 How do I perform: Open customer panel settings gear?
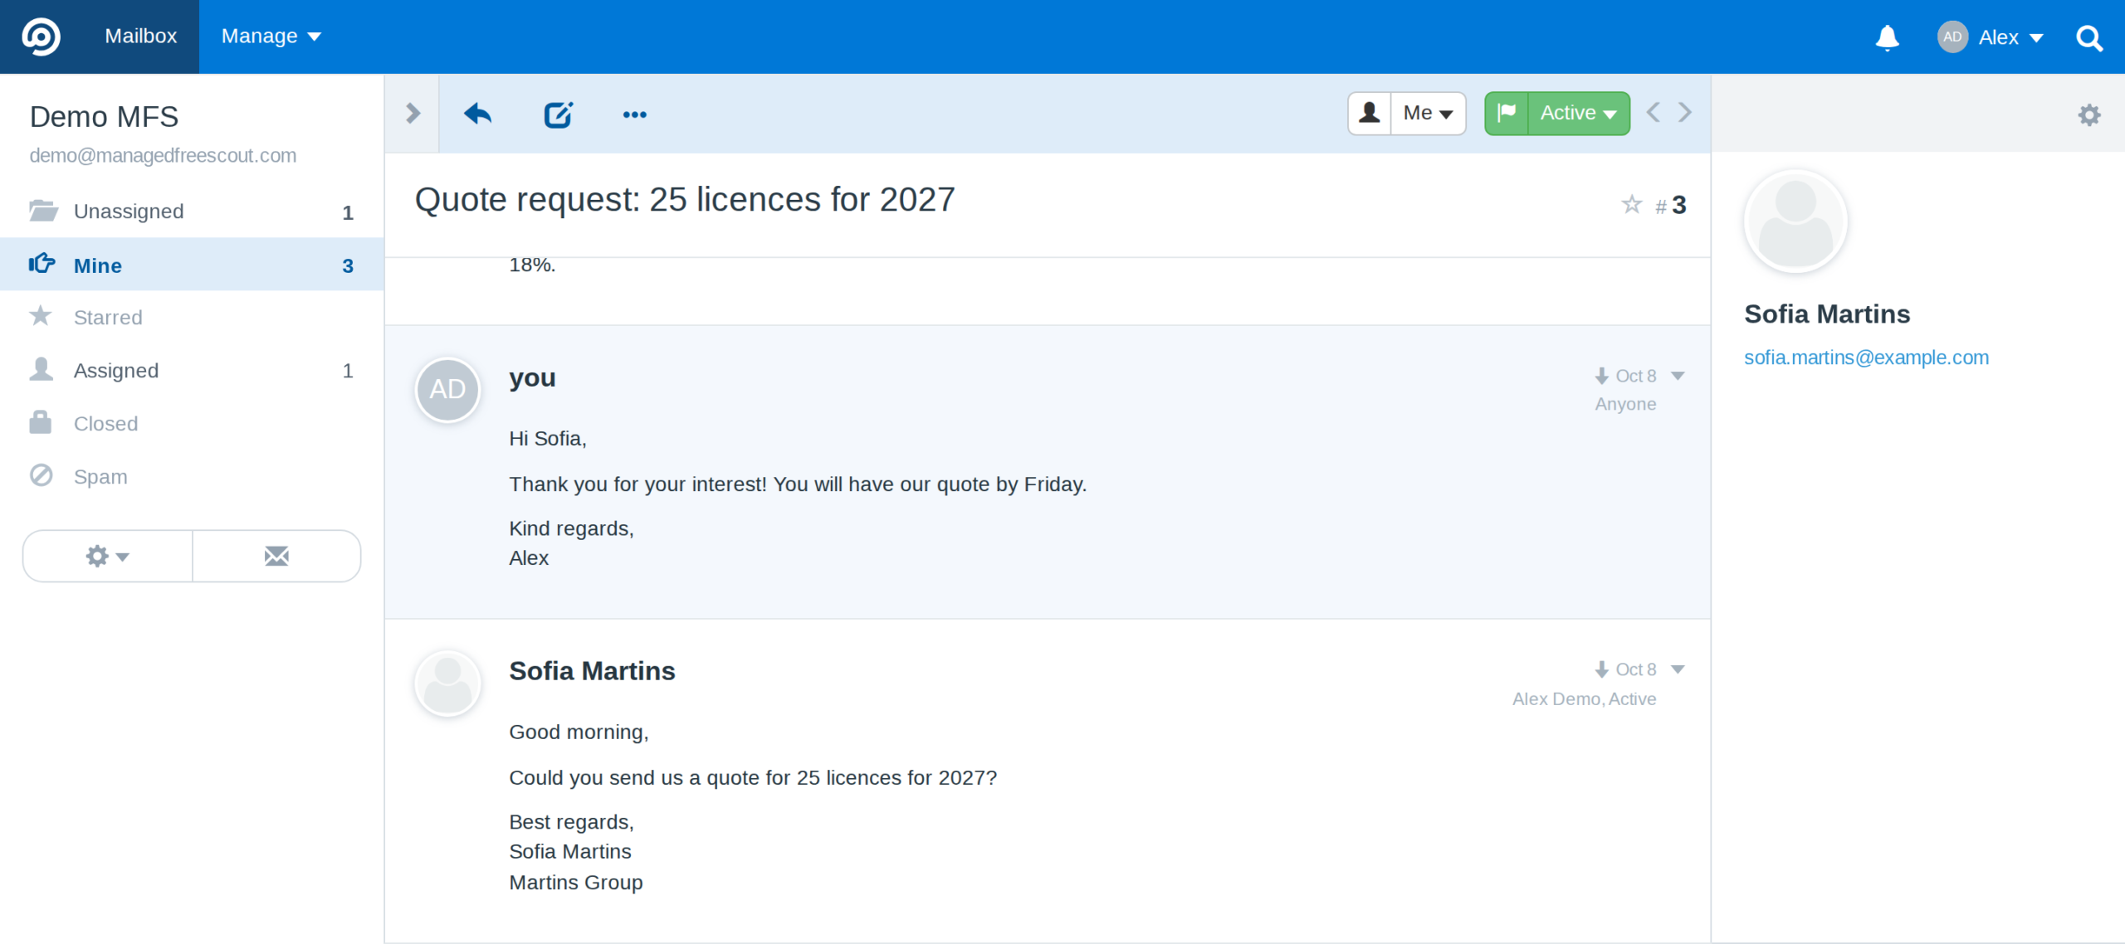tap(2089, 114)
